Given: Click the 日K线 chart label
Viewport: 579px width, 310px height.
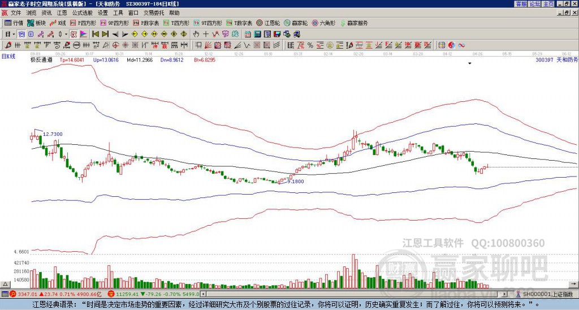Looking at the screenshot, I should (x=8, y=57).
